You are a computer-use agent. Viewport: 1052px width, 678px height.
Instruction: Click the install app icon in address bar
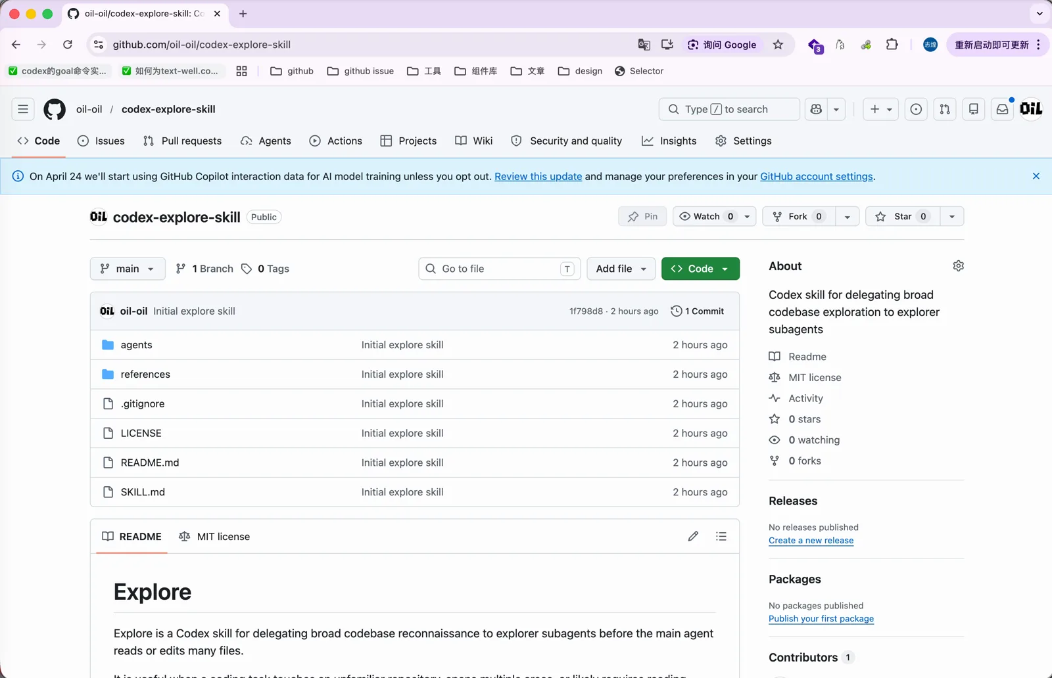click(x=667, y=45)
